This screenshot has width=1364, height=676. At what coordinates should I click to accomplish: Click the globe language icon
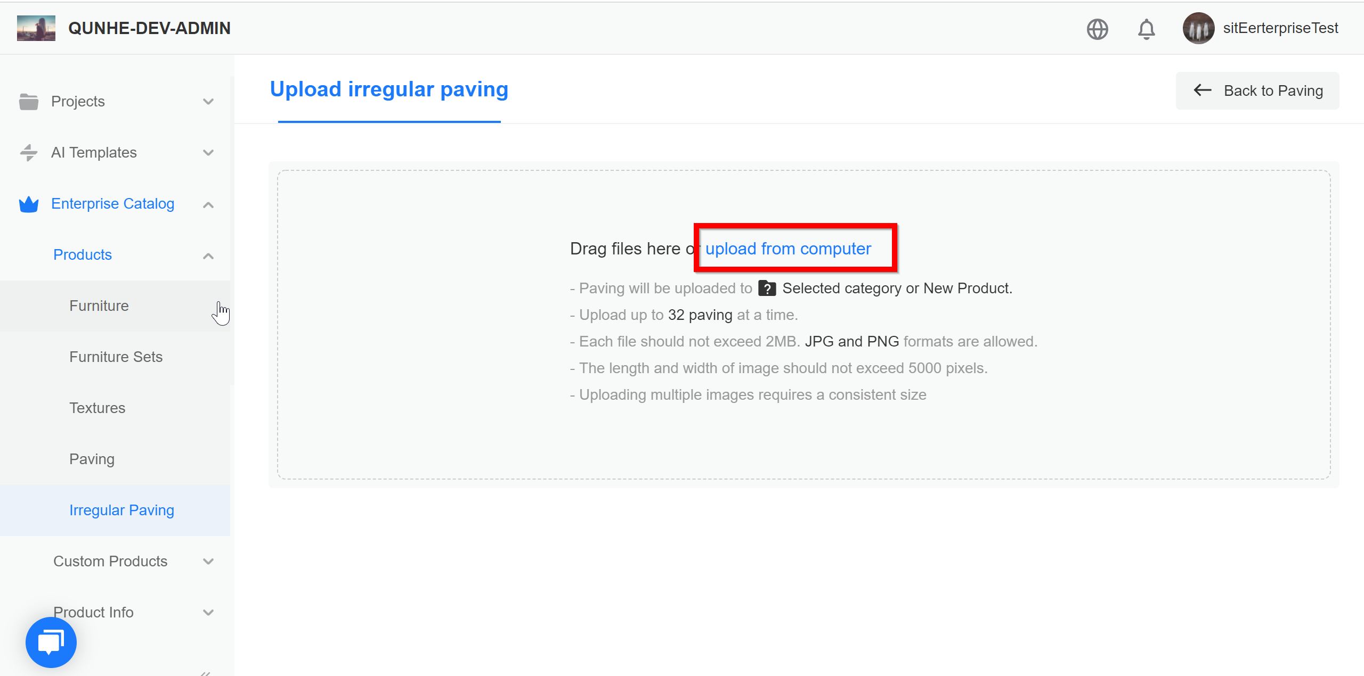point(1097,29)
